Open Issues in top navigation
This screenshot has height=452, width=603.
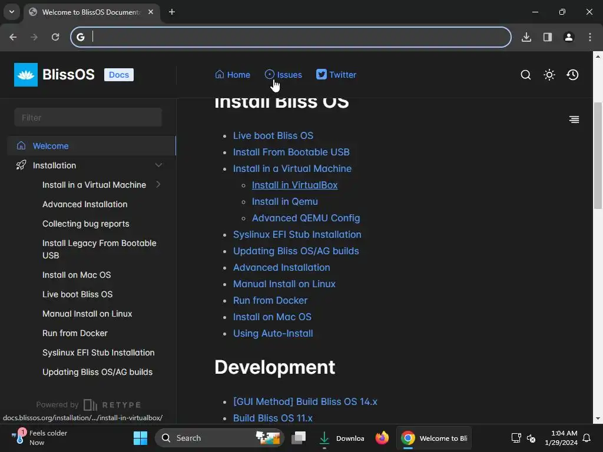click(283, 75)
